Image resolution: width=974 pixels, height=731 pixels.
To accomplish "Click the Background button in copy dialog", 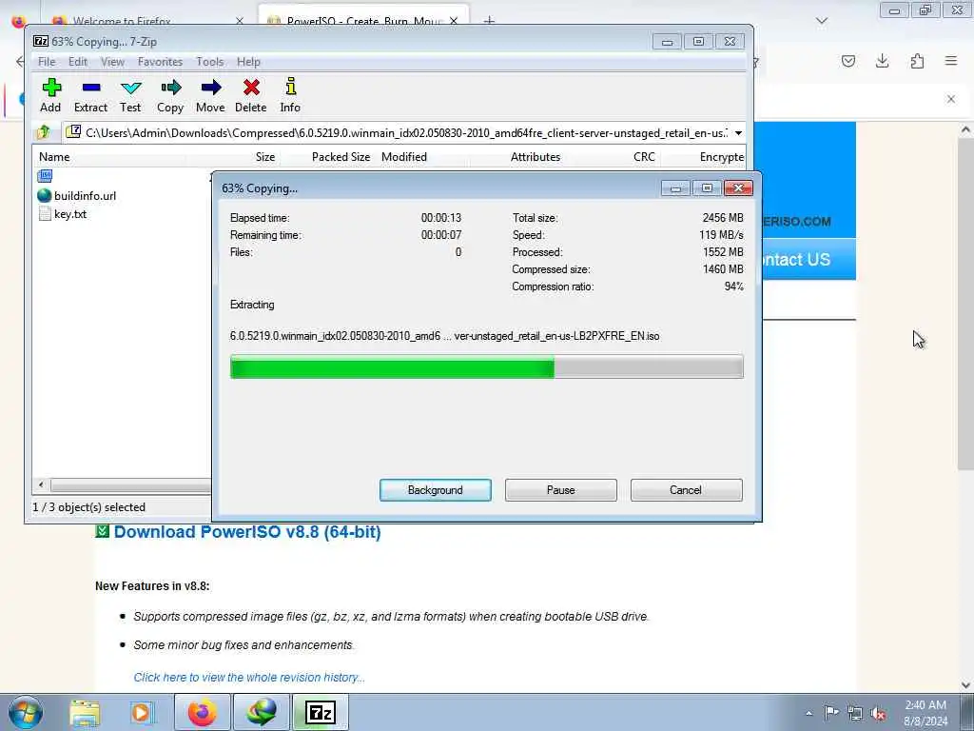I will 436,490.
